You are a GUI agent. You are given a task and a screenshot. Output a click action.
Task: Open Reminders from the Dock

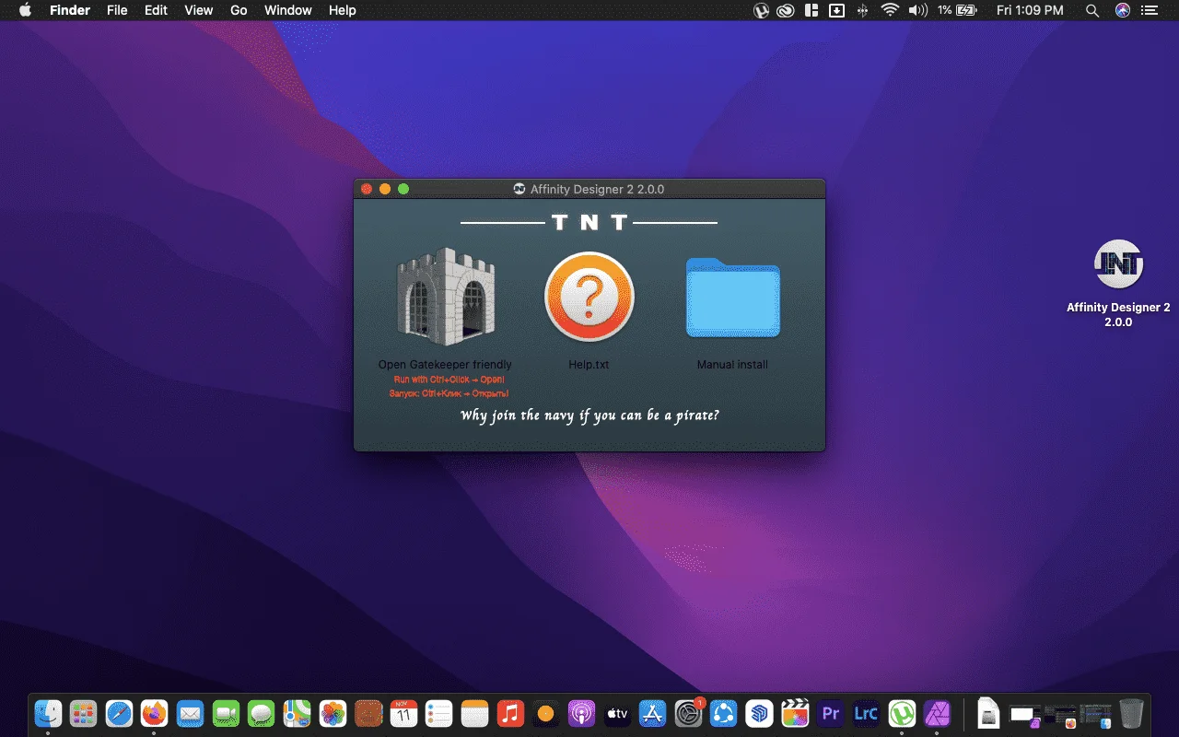(439, 713)
